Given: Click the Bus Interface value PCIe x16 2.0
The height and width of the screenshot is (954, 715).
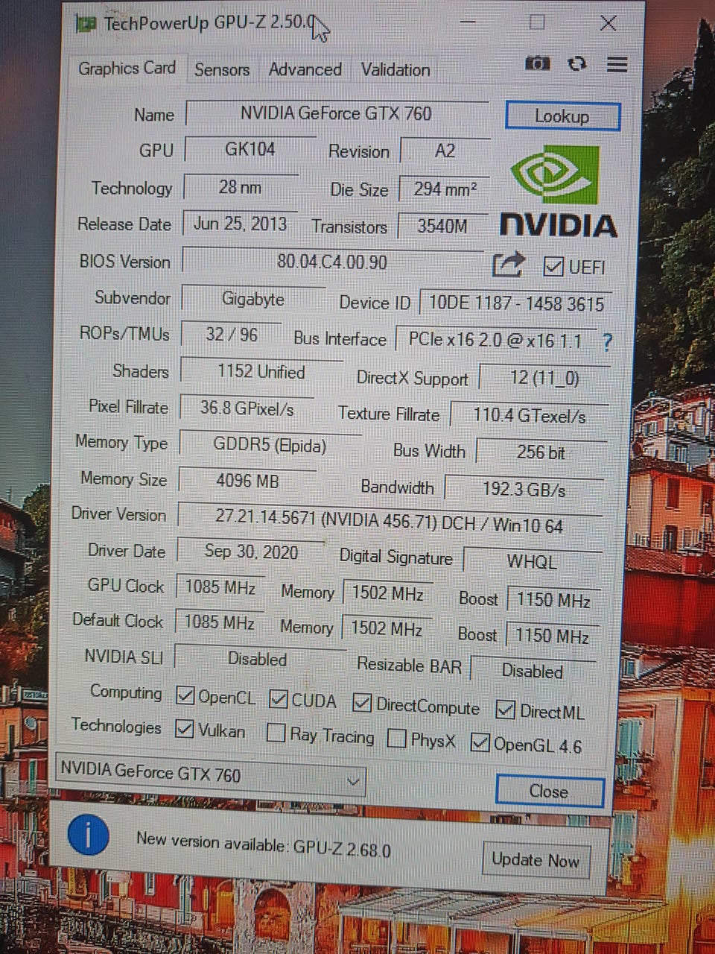Looking at the screenshot, I should 495,341.
